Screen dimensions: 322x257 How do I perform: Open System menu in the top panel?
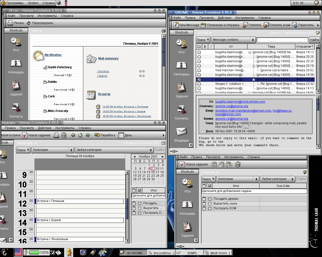[33, 3]
